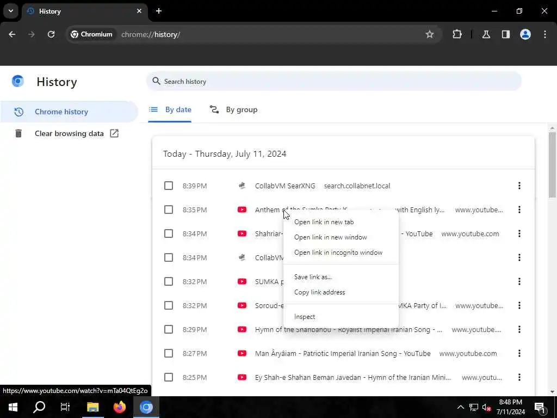Open the tab search dropdown arrow
557x418 pixels.
pos(11,11)
